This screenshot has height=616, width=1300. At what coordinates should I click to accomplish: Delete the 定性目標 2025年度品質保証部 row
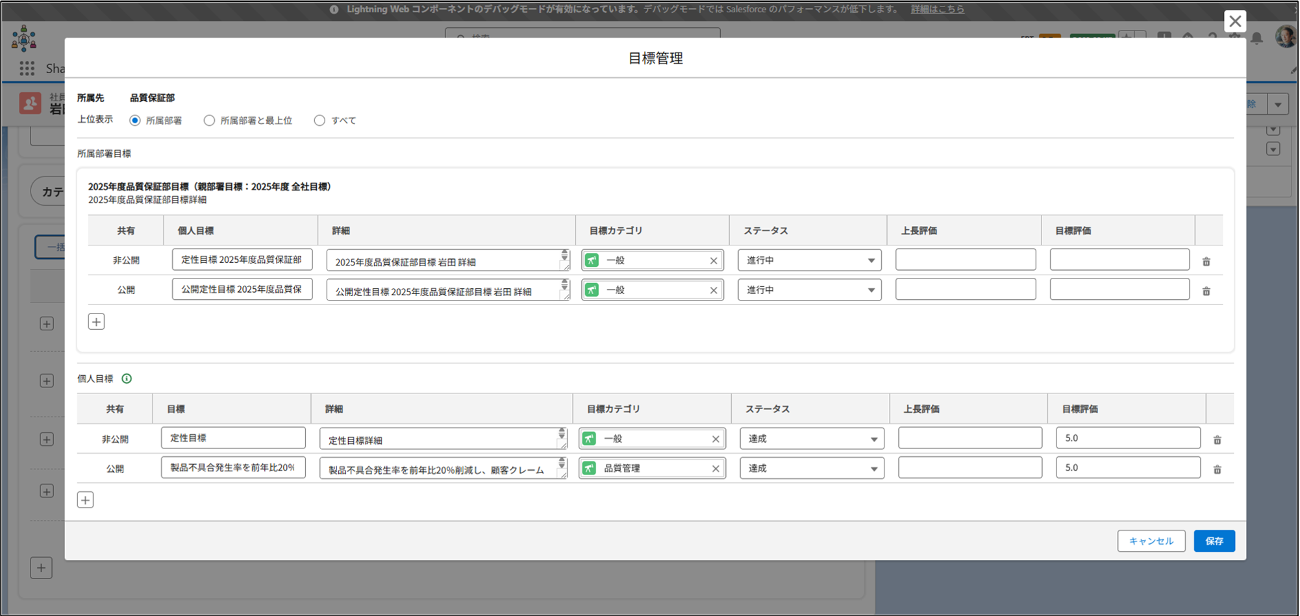click(1206, 262)
